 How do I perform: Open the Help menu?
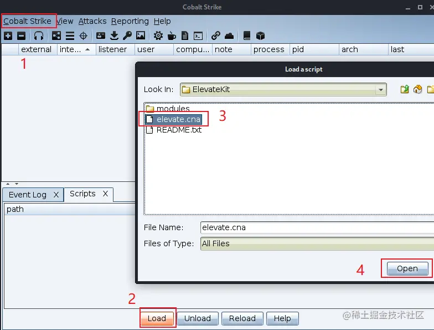162,21
